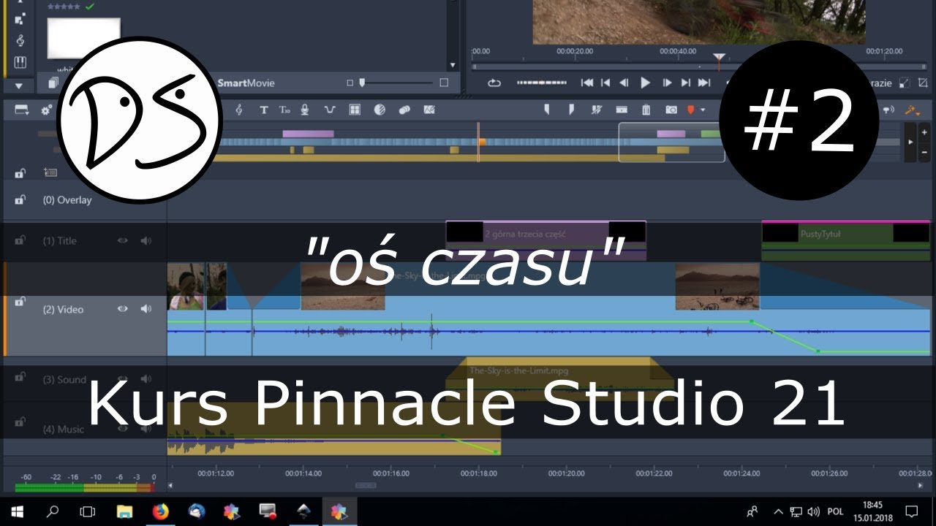Set the mark out point
Viewport: 936px width, 526px height.
571,110
